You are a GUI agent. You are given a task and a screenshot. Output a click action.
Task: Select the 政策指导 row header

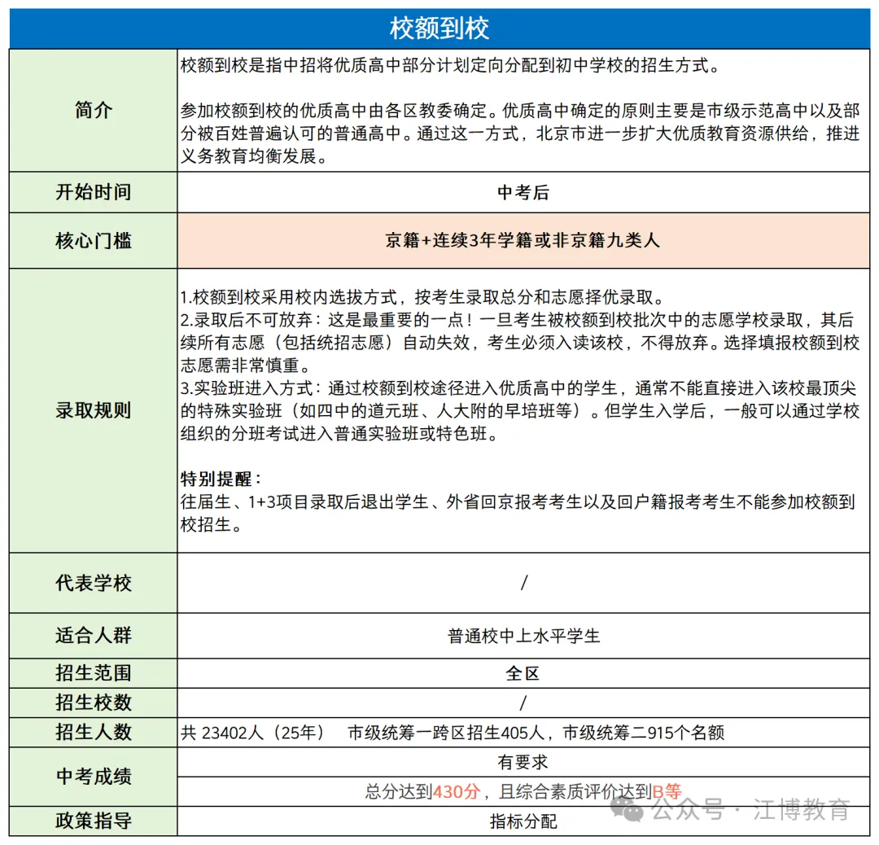(92, 821)
